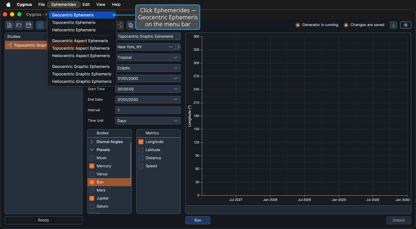Open the Time Unit Days dropdown
The width and height of the screenshot is (416, 229).
148,121
